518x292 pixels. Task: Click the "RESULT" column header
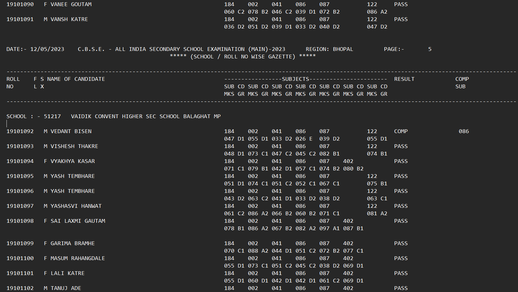pos(404,79)
